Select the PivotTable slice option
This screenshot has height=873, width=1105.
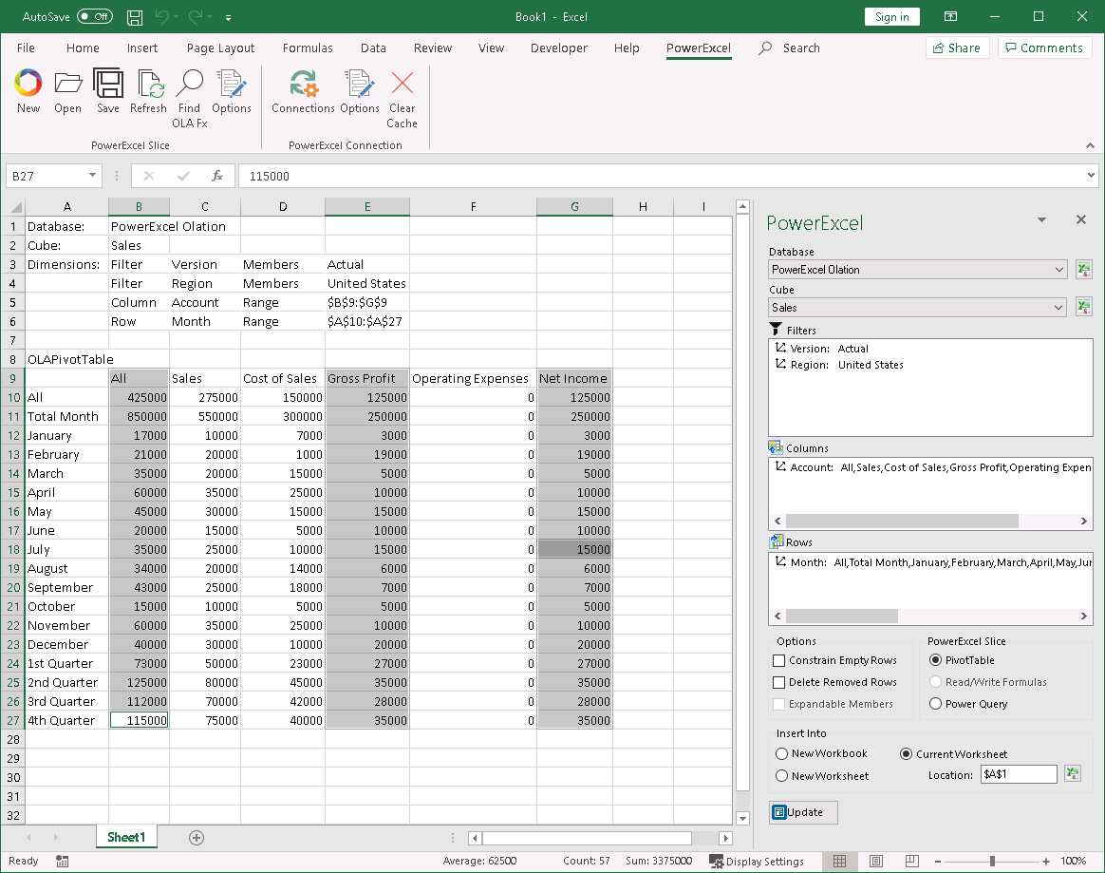point(935,660)
